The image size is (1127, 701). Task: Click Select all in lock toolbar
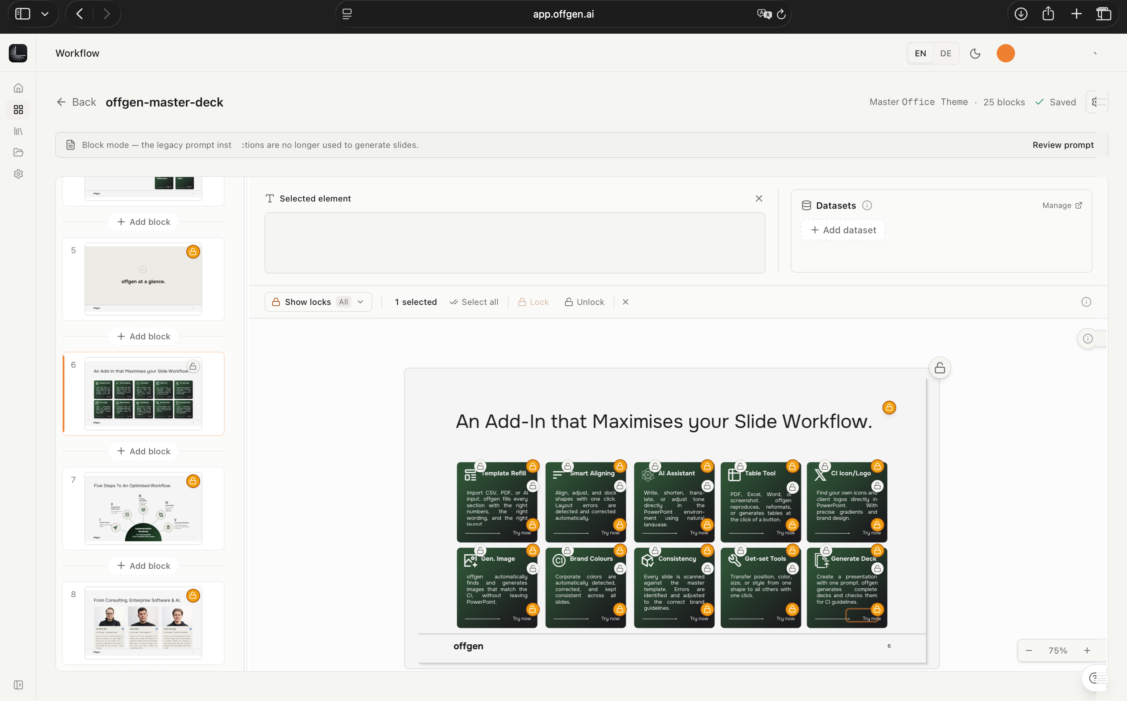(x=474, y=302)
